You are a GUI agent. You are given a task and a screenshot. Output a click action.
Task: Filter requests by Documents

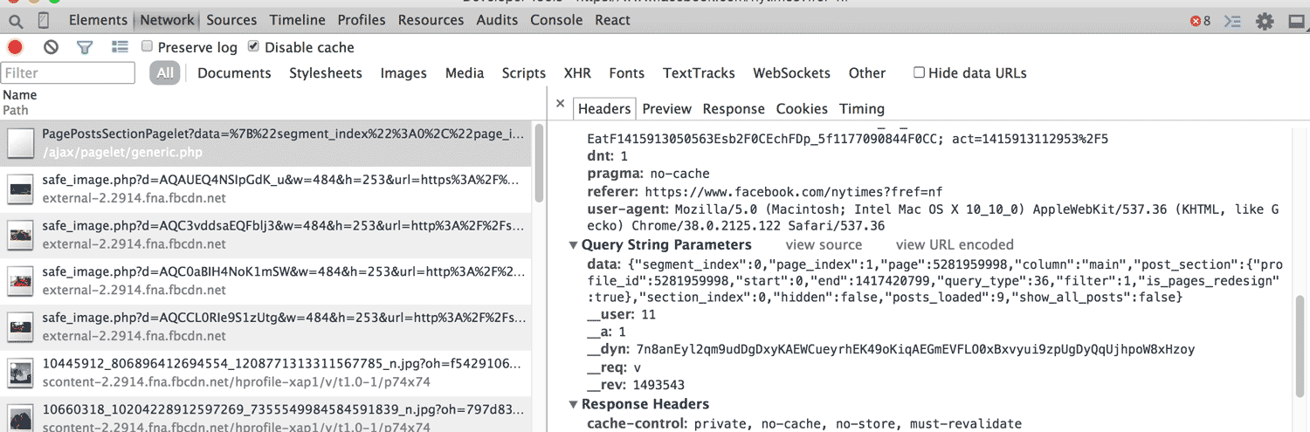point(234,73)
